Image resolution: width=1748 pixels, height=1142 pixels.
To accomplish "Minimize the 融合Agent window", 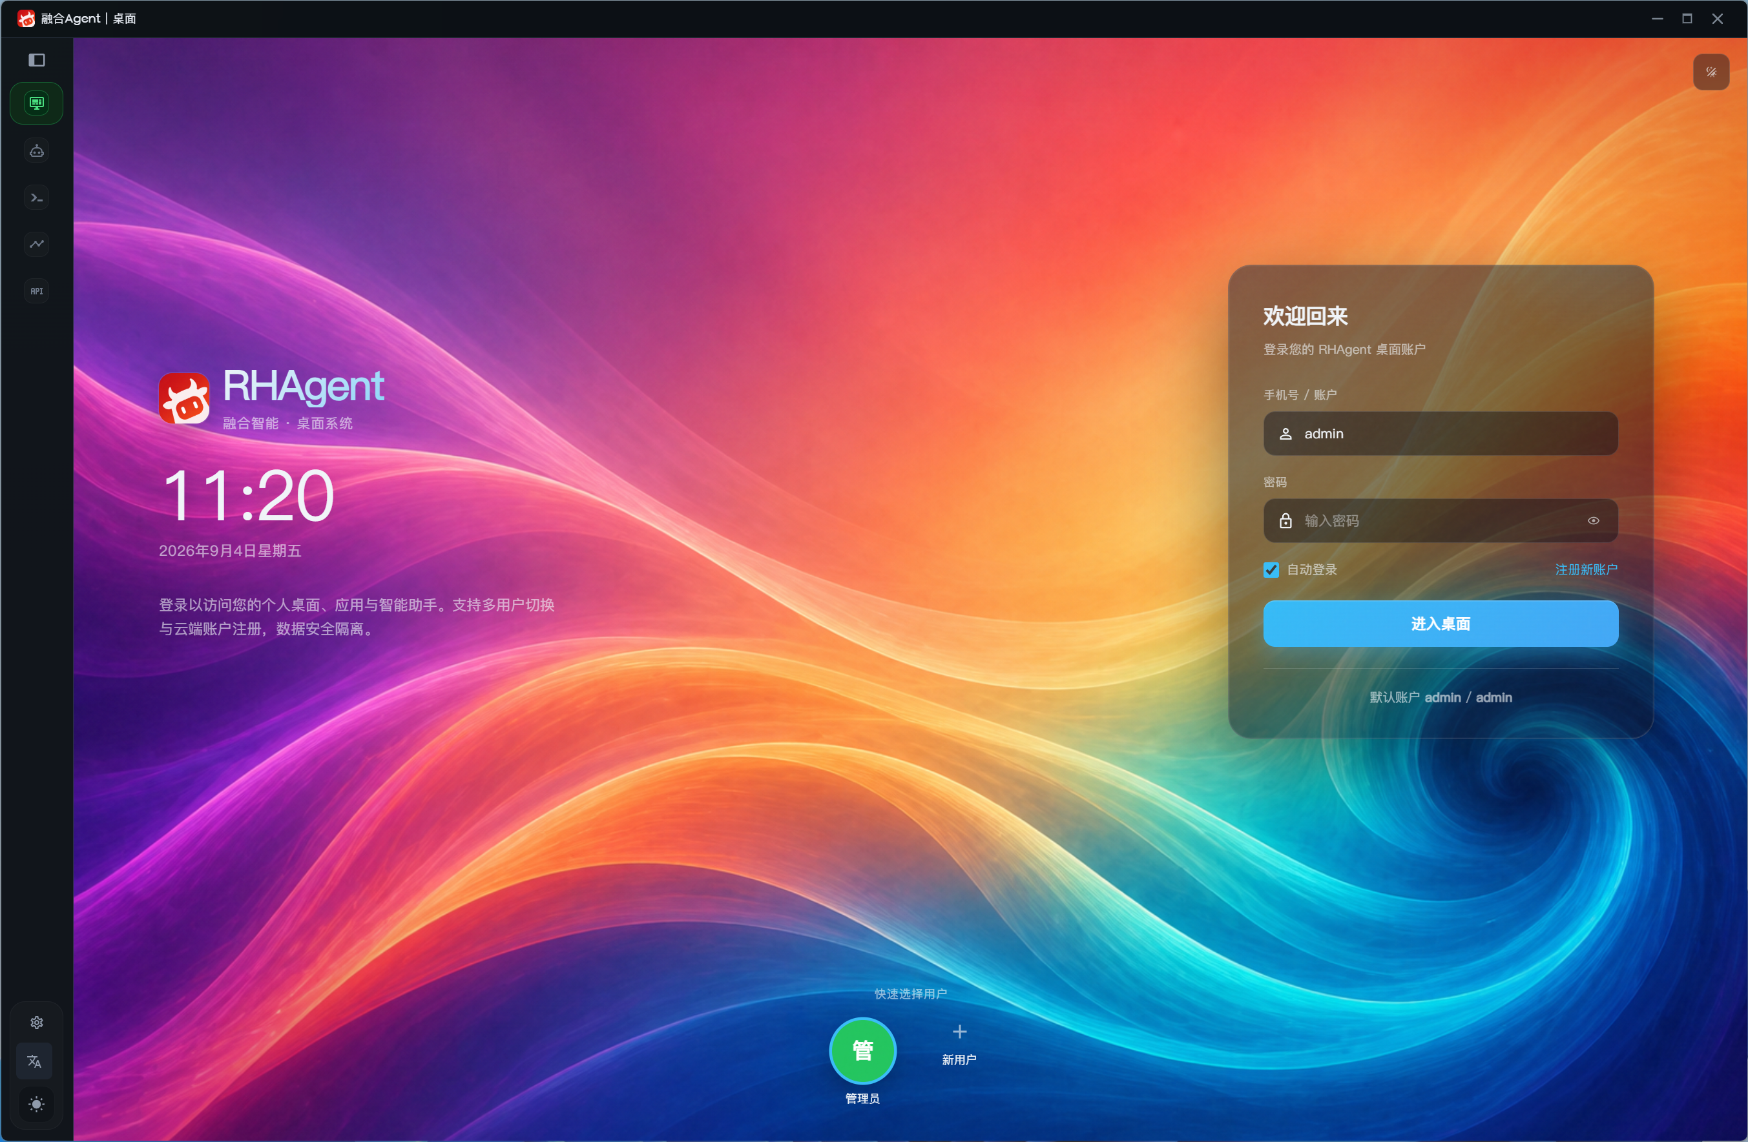I will 1657,18.
